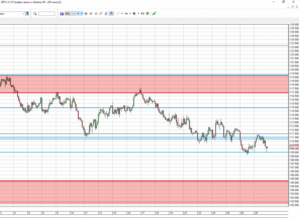This screenshot has width=299, height=218.
Task: Click the 126 000 price axis label
Action: coord(294,25)
